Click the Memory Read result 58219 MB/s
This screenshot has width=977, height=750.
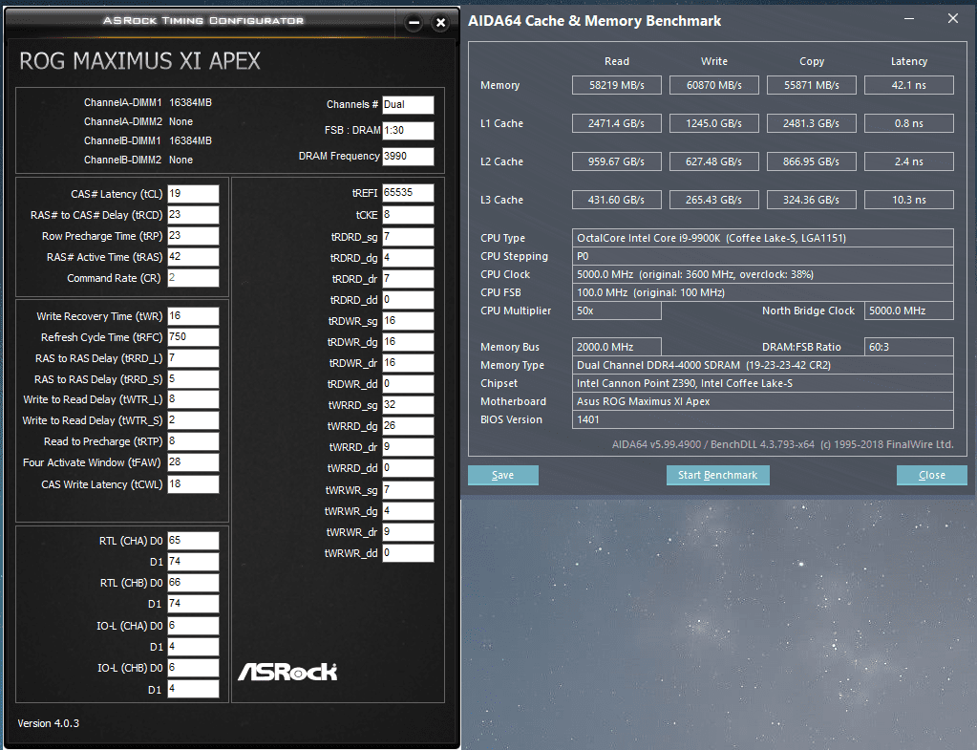[x=617, y=85]
